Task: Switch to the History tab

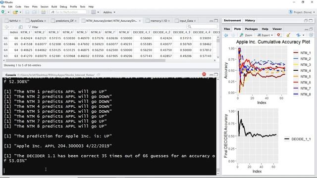Action: (250, 21)
